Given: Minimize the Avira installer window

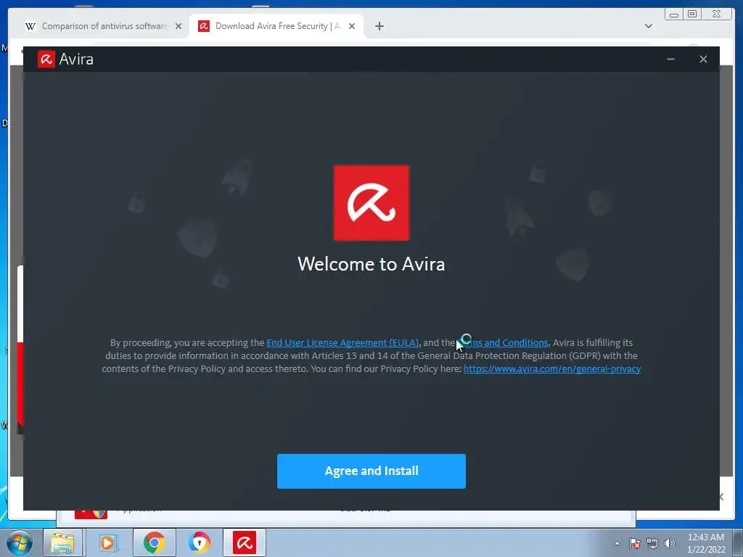Looking at the screenshot, I should point(670,59).
